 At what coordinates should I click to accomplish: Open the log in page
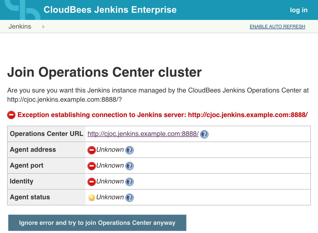point(299,10)
